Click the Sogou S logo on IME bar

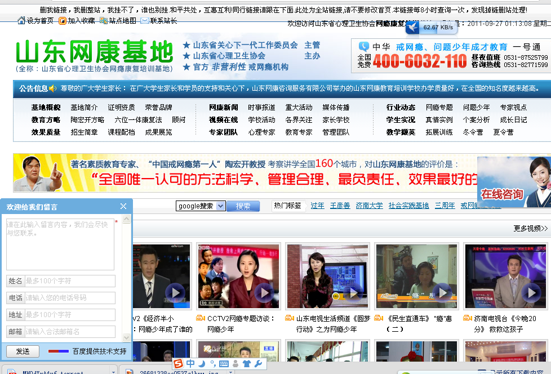(x=179, y=364)
